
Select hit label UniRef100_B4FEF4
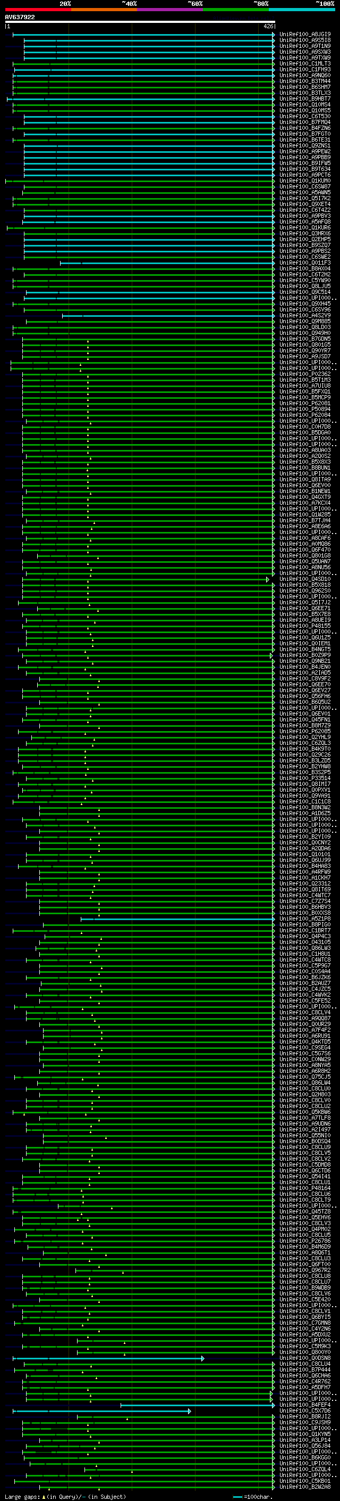pyautogui.click(x=304, y=1404)
